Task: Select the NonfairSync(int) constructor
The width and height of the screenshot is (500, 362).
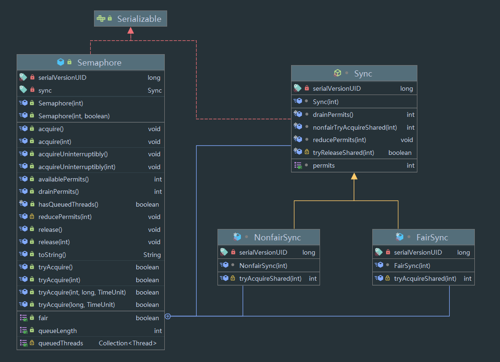Action: (x=263, y=266)
